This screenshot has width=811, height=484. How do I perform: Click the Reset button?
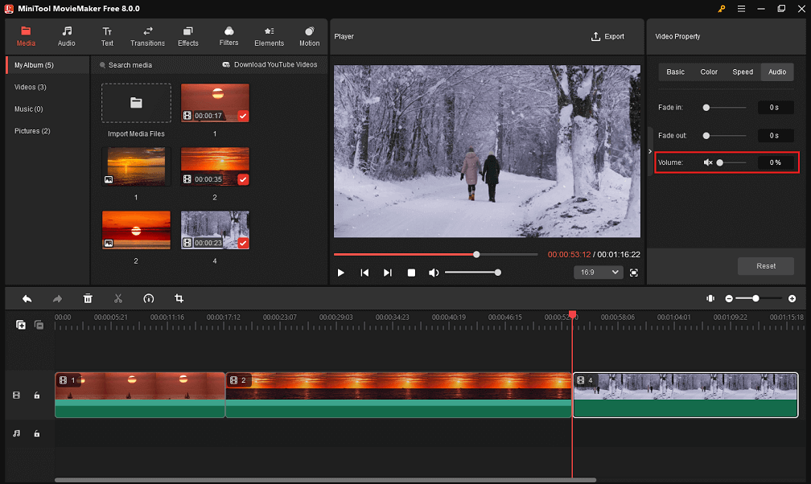pos(765,266)
